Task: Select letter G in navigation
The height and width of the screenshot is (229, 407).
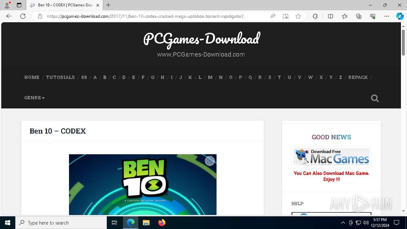Action: [153, 77]
